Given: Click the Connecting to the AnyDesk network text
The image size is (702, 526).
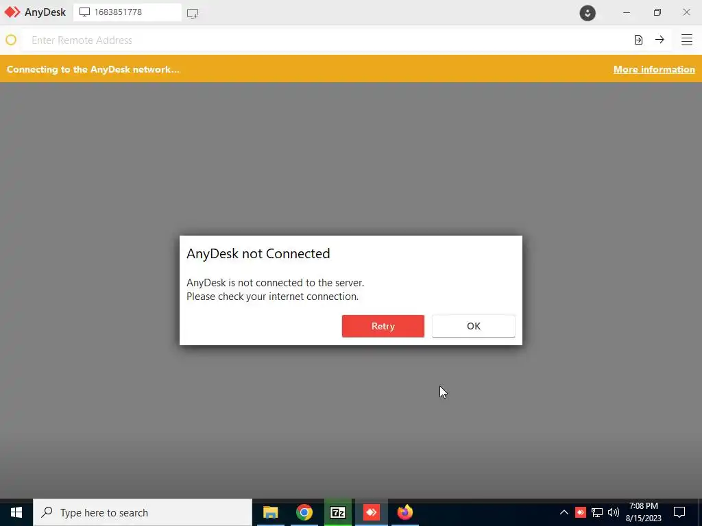Looking at the screenshot, I should [93, 69].
